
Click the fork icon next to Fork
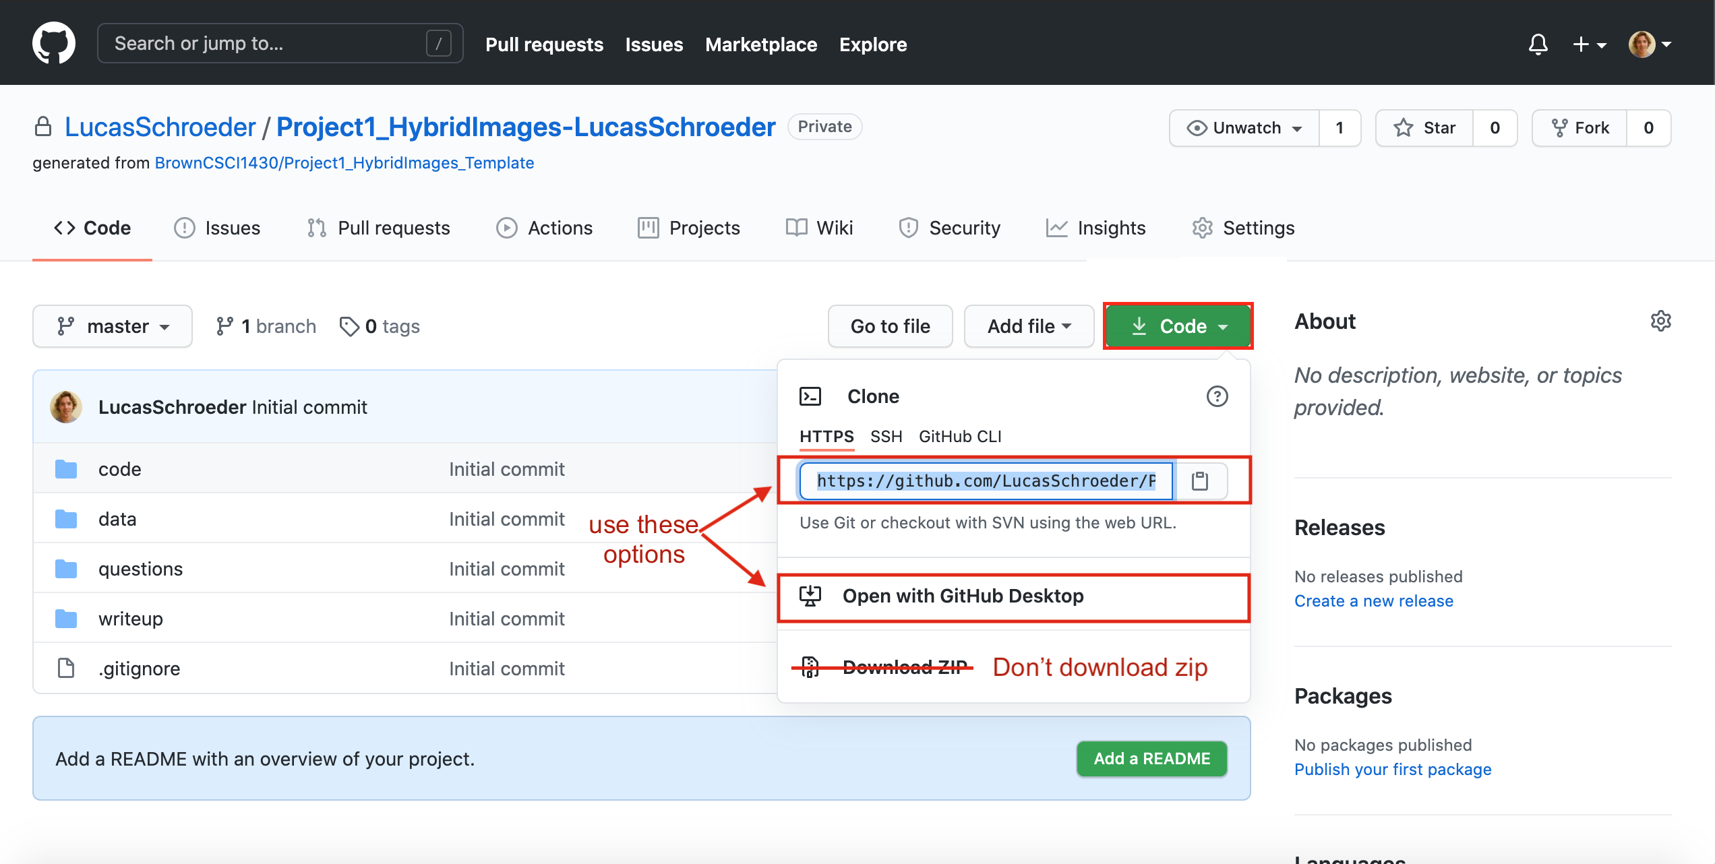[x=1561, y=127]
